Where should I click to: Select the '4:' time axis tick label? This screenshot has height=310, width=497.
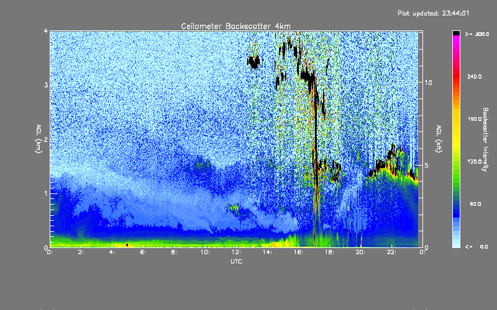[112, 252]
